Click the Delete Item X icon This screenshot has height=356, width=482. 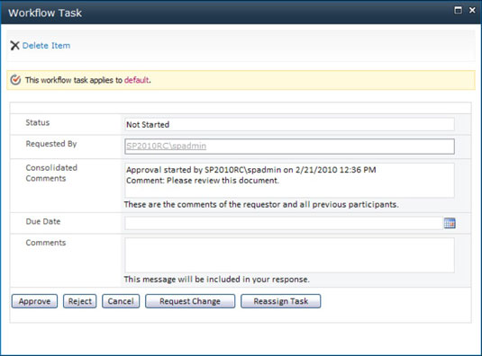point(14,45)
